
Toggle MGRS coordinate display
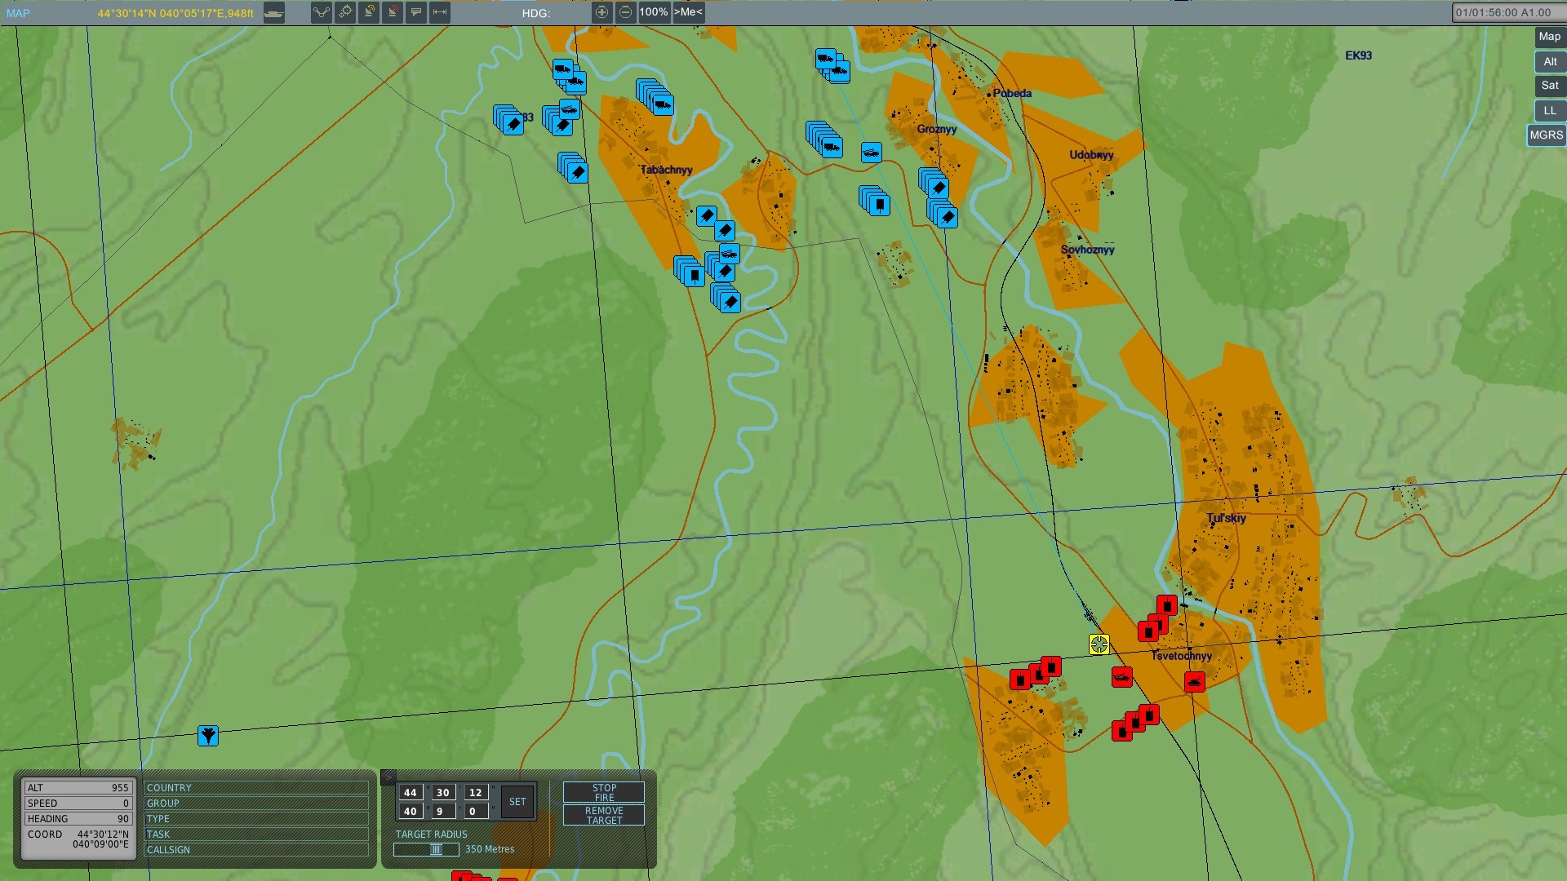1545,135
